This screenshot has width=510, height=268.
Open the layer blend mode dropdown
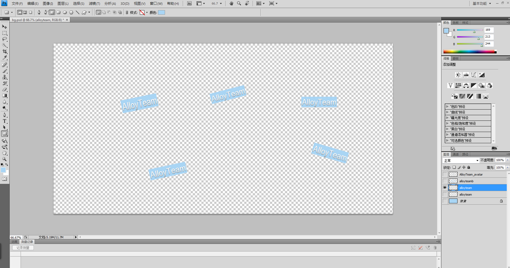click(x=461, y=160)
